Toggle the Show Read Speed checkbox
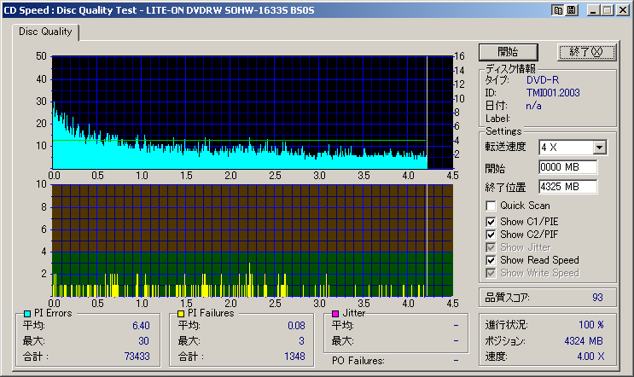 (491, 260)
